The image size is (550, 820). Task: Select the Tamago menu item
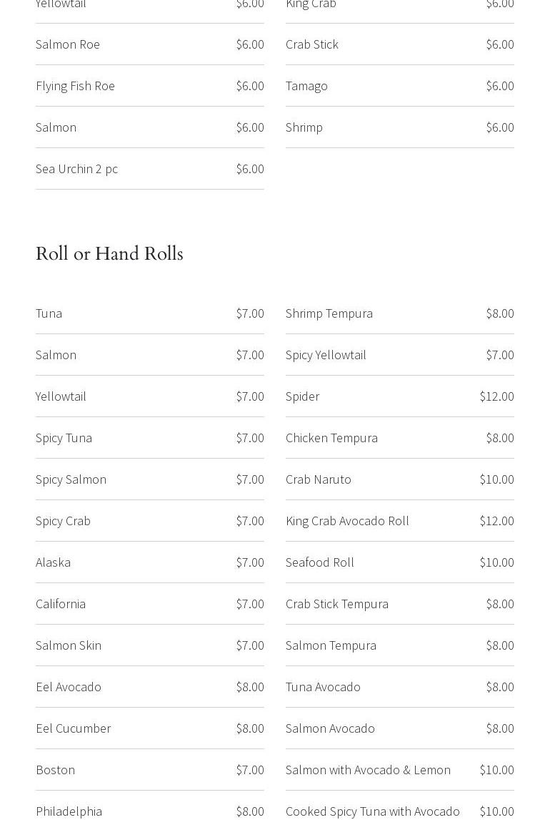(306, 86)
